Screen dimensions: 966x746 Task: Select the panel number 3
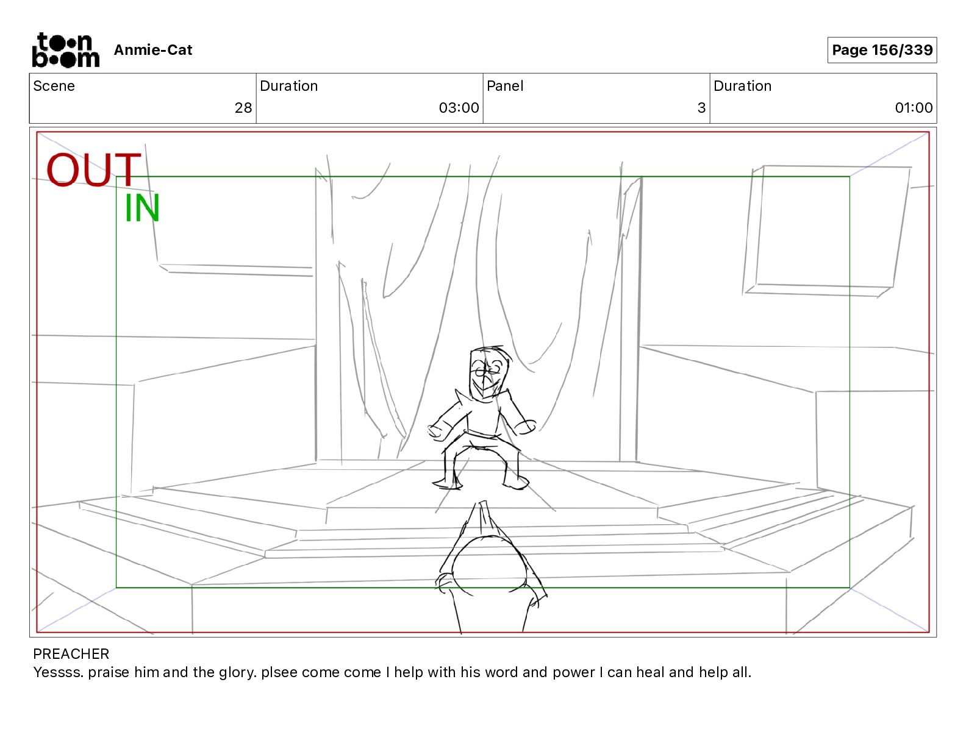point(701,108)
